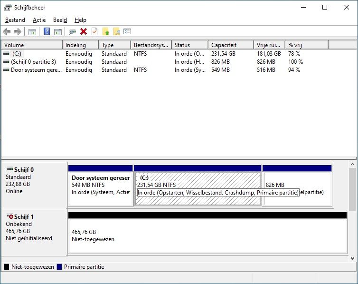Viewport: 358px width, 284px height.
Task: Click the 181,03 GB free space cell
Action: (x=269, y=53)
